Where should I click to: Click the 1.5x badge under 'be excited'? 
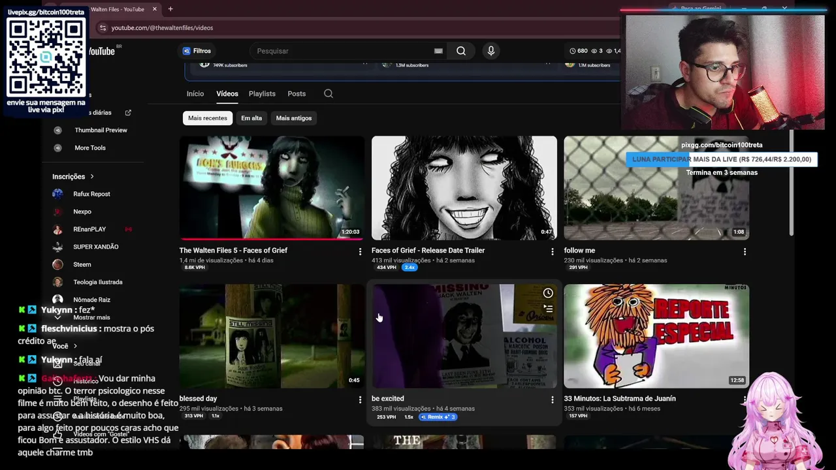(409, 416)
